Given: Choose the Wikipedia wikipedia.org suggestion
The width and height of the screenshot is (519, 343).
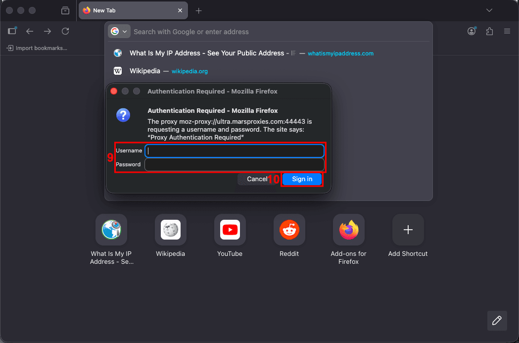Looking at the screenshot, I should [269, 71].
